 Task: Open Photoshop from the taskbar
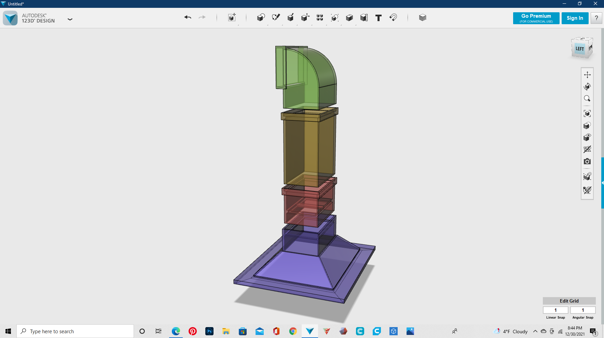209,331
